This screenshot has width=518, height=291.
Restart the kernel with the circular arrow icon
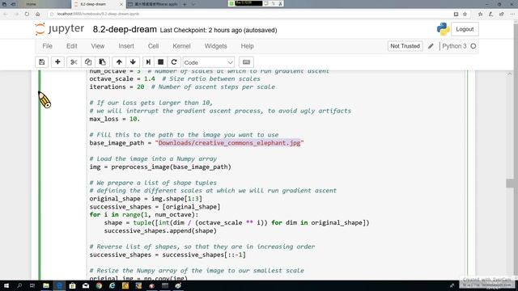(174, 62)
